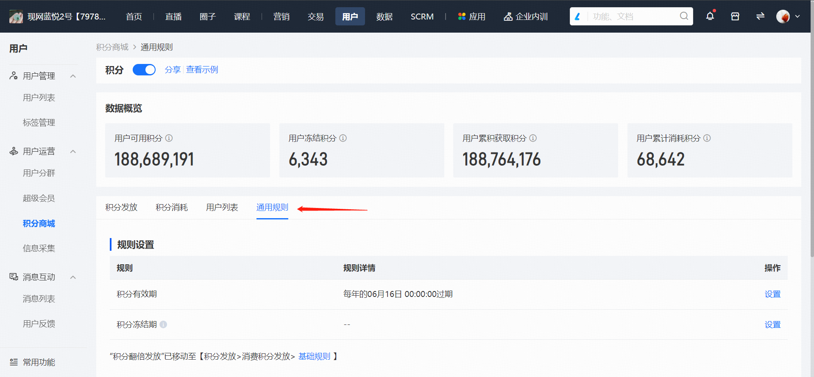814x377 pixels.
Task: Collapse the 消息互动 section chevron
Action: [x=73, y=277]
